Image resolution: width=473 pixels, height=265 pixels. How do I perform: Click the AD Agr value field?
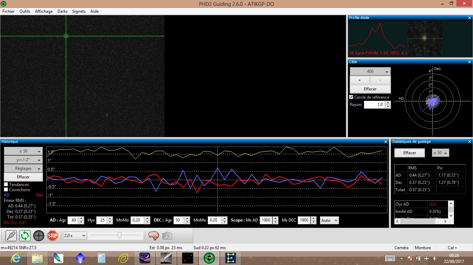[x=73, y=220]
